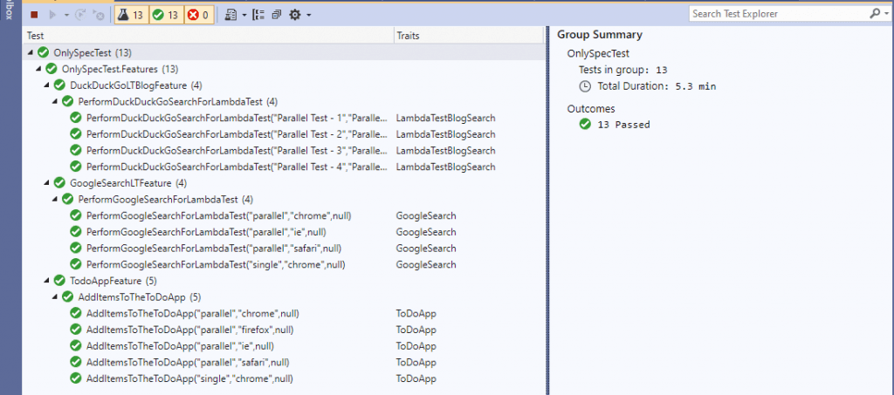Click the LambdaTestBlogSearch trait of Parallel Test - 1
This screenshot has height=395, width=894.
[446, 119]
